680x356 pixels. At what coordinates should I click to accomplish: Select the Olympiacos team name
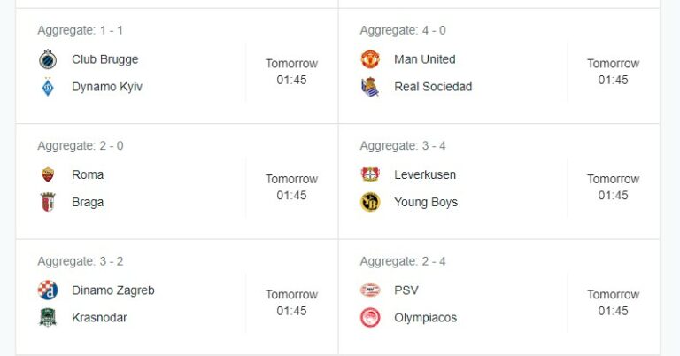425,317
